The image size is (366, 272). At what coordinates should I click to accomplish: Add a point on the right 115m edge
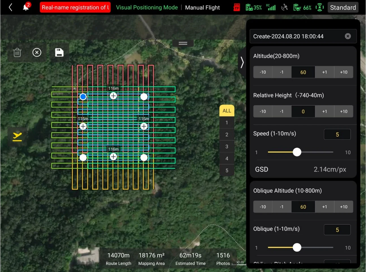pyautogui.click(x=144, y=126)
